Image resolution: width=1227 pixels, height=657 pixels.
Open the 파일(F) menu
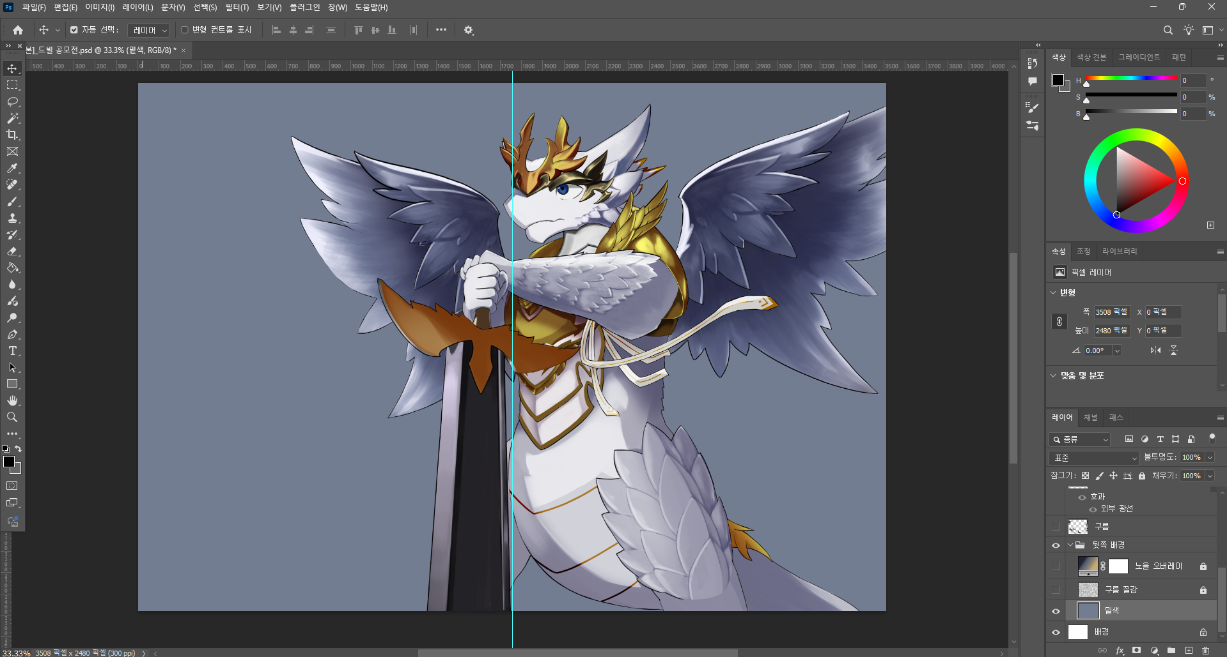pyautogui.click(x=34, y=7)
